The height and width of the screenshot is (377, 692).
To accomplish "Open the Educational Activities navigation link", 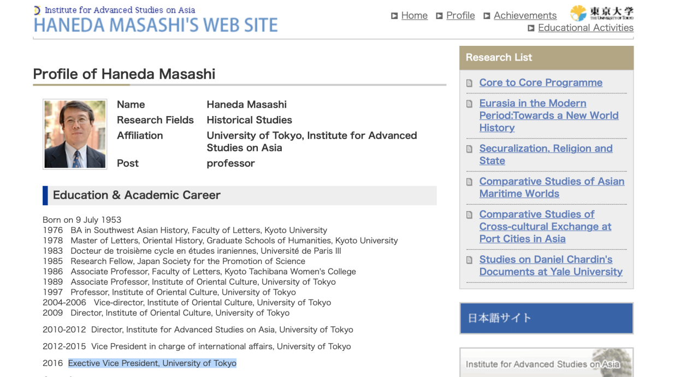I will point(585,28).
